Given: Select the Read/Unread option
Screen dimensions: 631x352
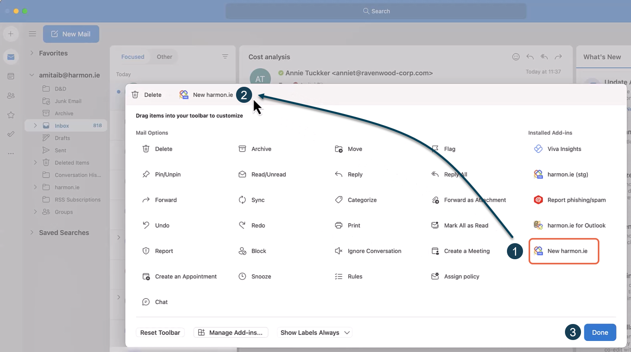Looking at the screenshot, I should click(x=262, y=174).
